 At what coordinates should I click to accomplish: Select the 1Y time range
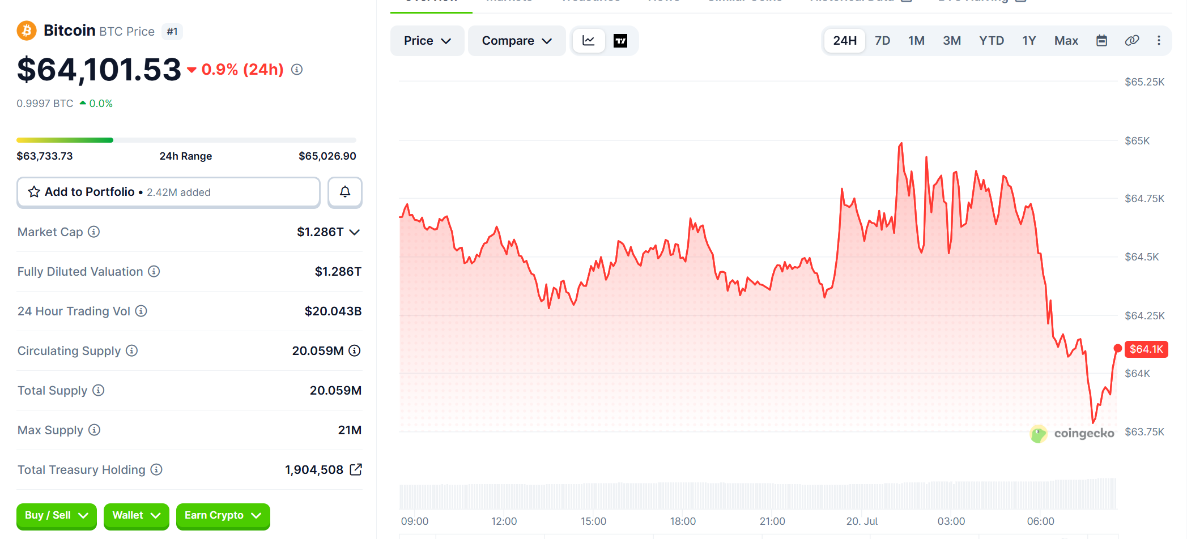click(1029, 41)
